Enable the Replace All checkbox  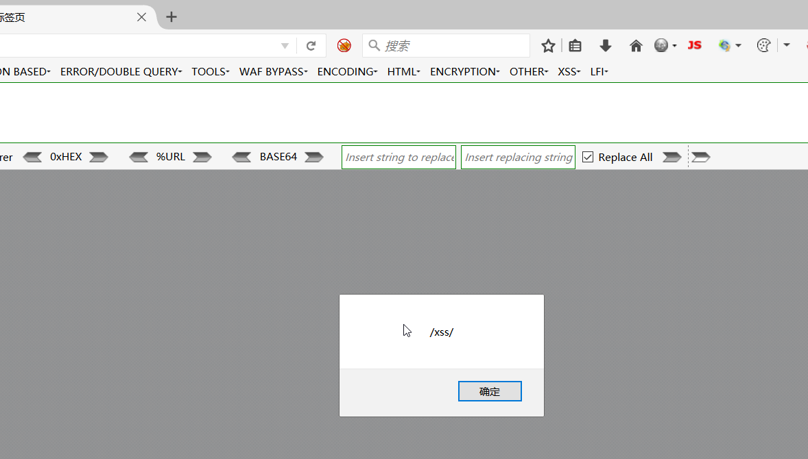(x=588, y=157)
